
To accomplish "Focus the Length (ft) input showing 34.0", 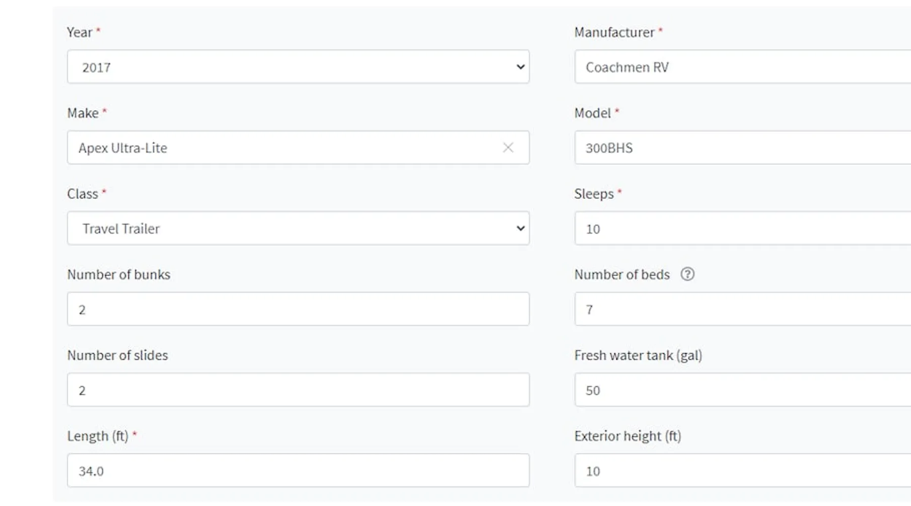I will (x=298, y=470).
